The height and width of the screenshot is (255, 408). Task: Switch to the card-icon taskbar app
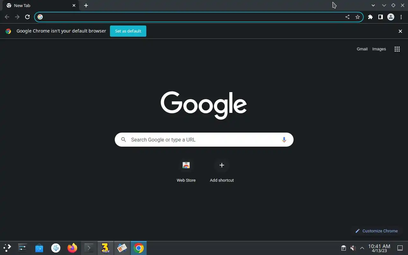point(122,248)
